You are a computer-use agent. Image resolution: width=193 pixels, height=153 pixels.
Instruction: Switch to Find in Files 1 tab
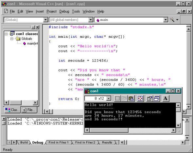pos(59,143)
